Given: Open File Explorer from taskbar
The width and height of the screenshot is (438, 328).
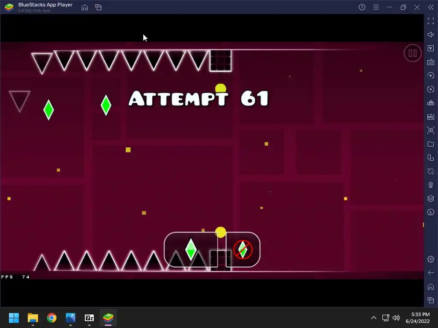Looking at the screenshot, I should click(33, 318).
